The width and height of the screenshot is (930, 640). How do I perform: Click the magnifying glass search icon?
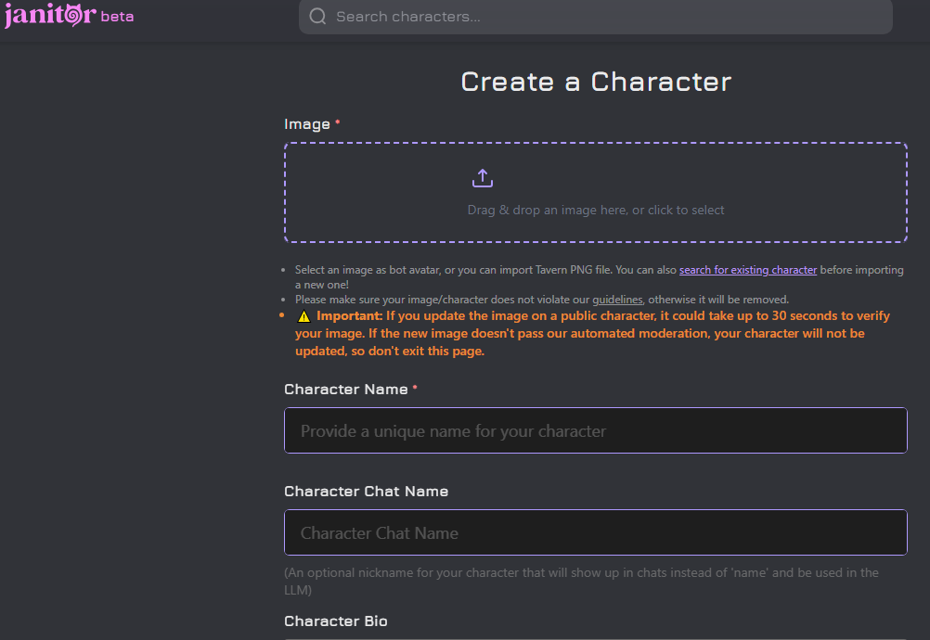[x=317, y=17]
